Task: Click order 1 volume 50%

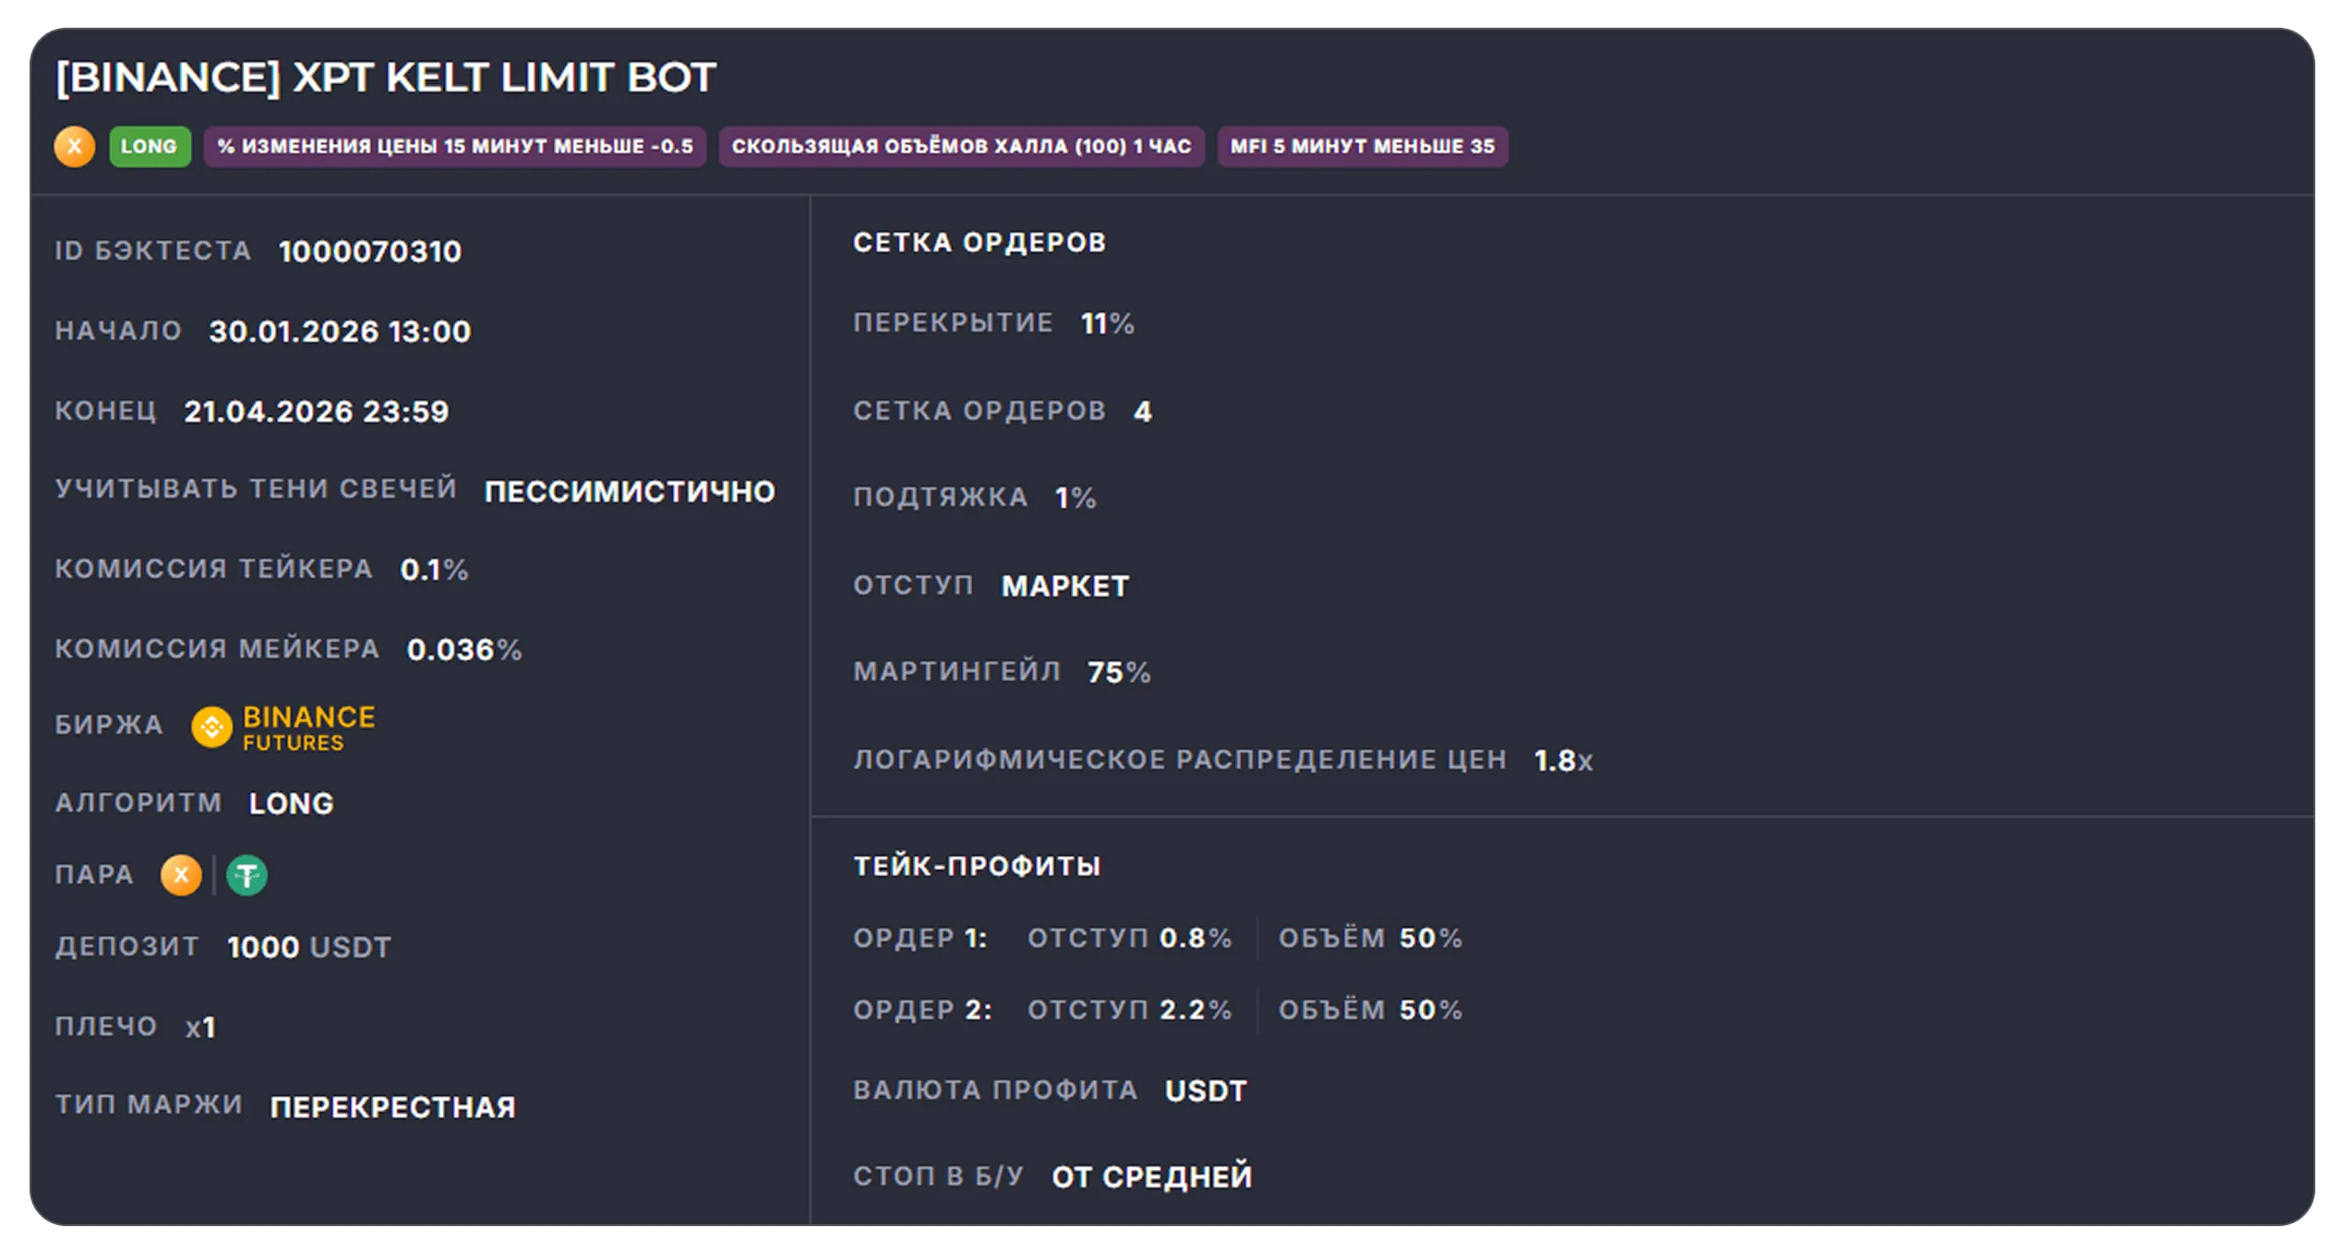Action: pyautogui.click(x=1431, y=938)
